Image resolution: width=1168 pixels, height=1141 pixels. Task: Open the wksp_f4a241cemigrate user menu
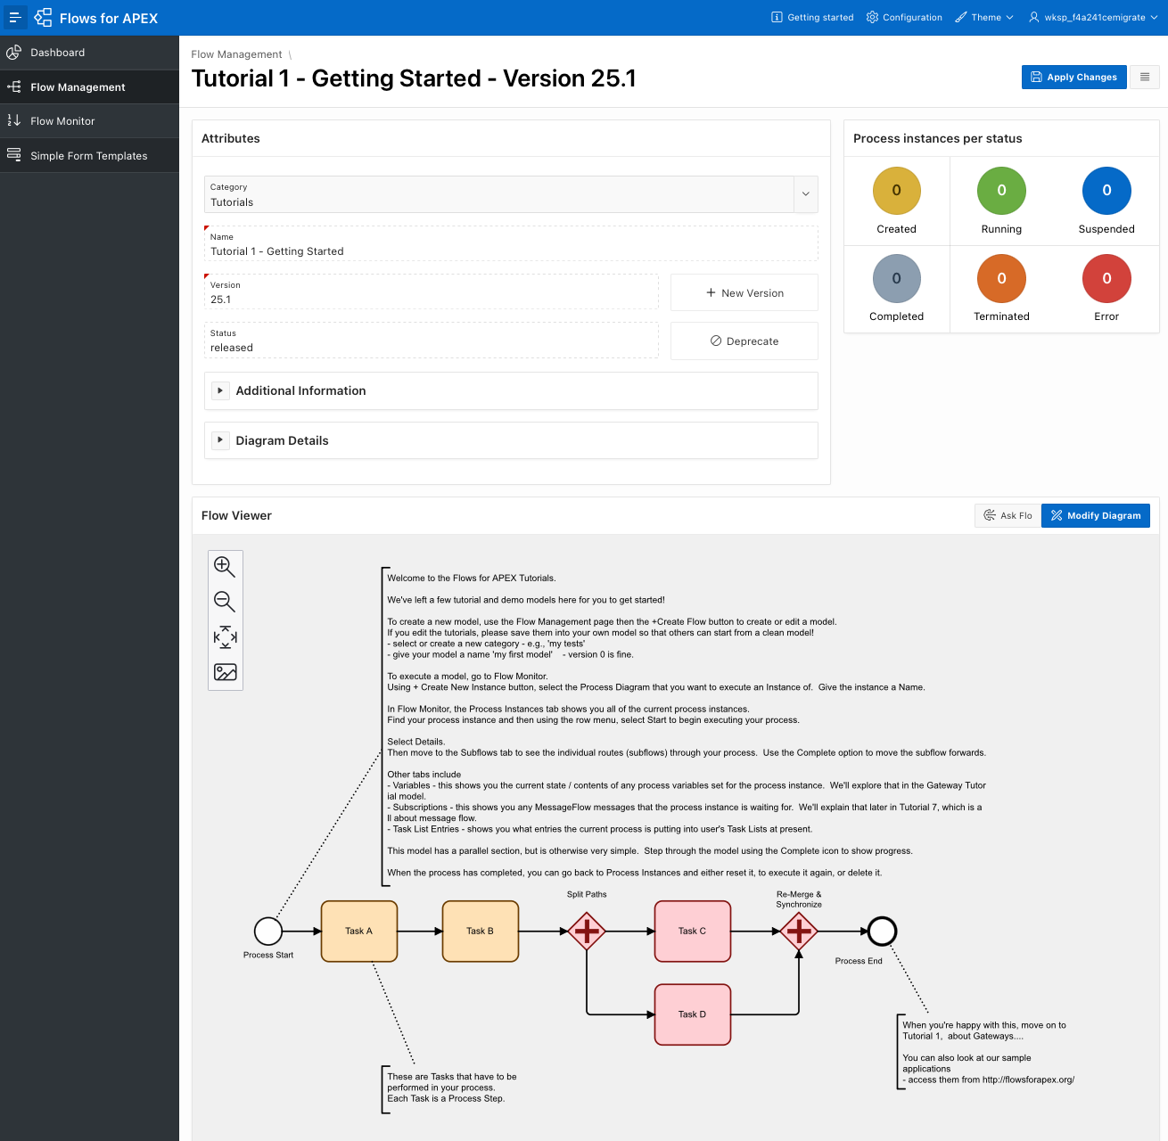tap(1093, 17)
